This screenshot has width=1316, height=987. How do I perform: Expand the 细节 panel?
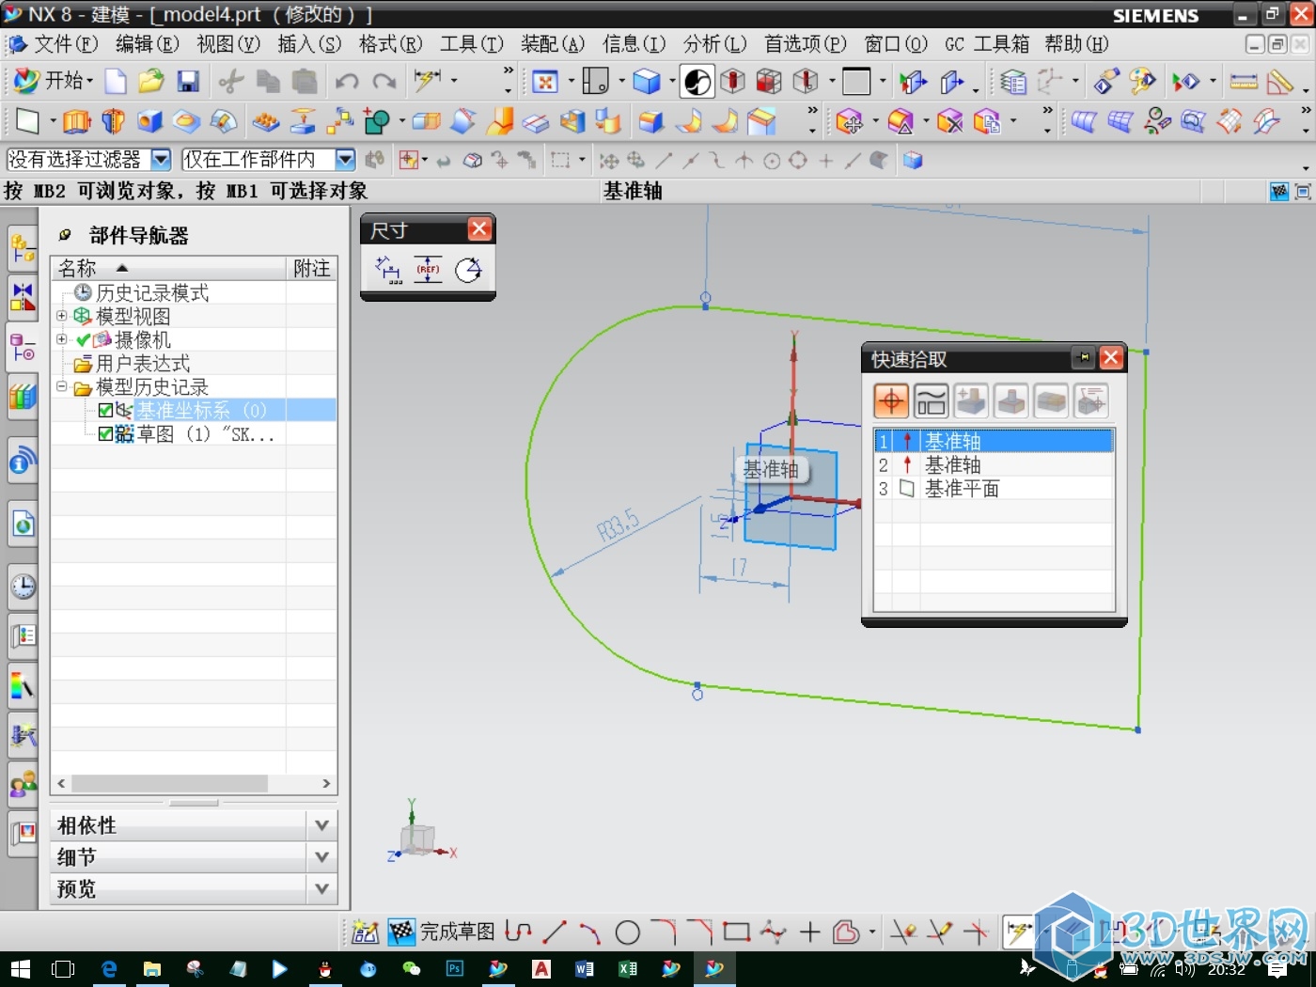[321, 857]
